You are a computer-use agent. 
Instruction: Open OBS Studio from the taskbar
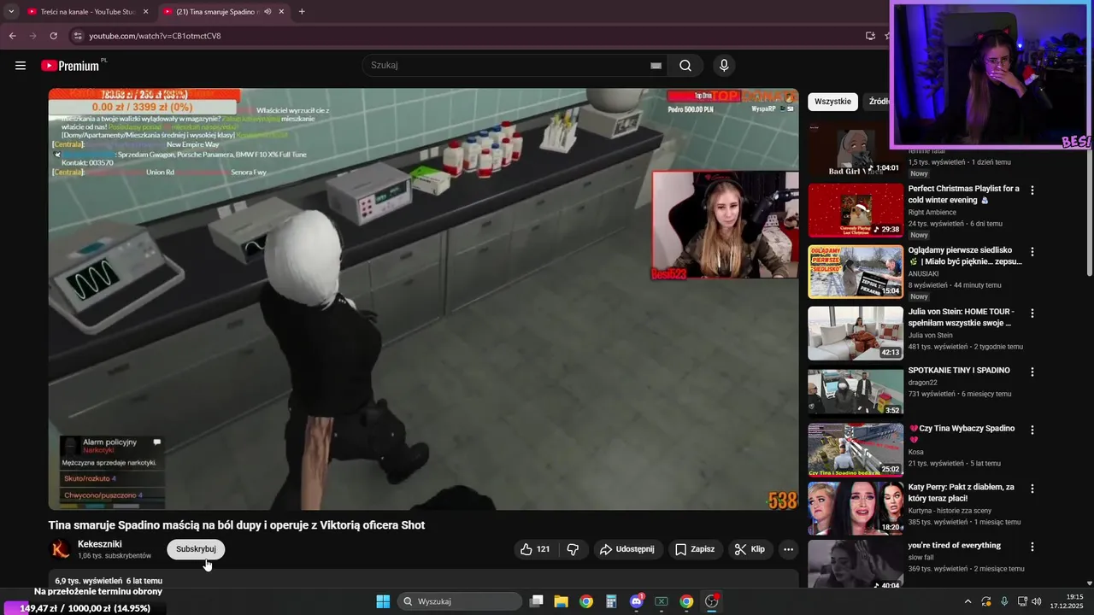711,601
